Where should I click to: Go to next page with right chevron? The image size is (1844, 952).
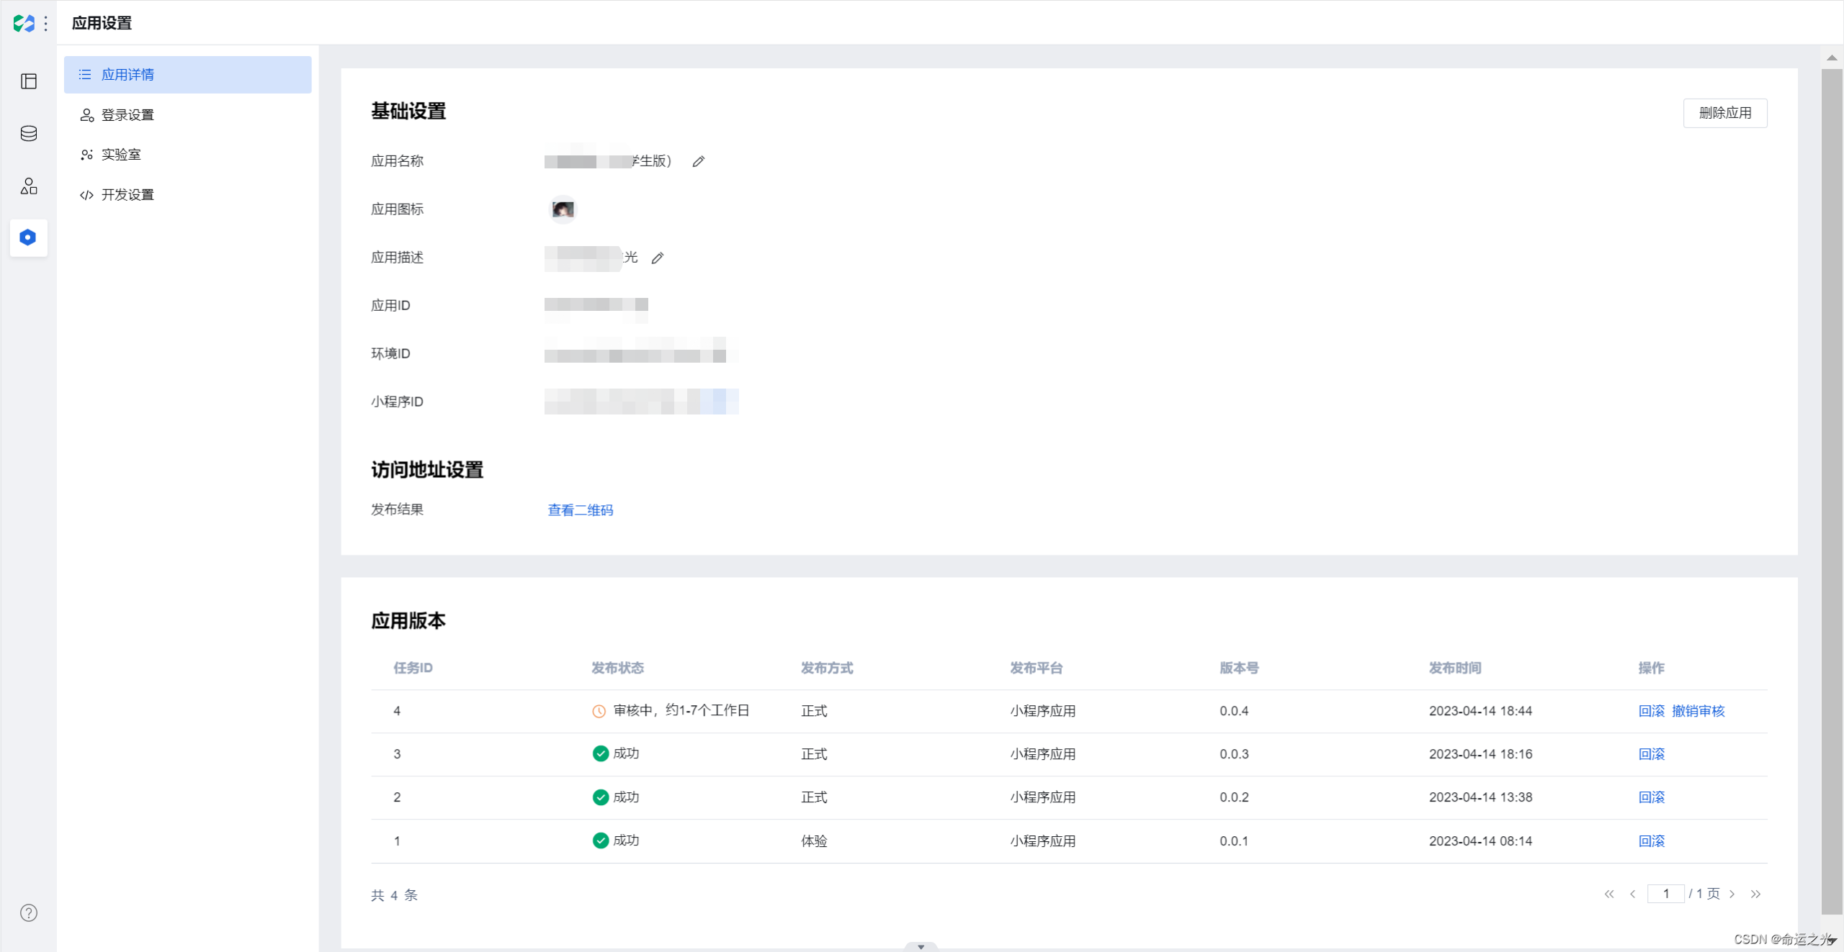coord(1732,894)
